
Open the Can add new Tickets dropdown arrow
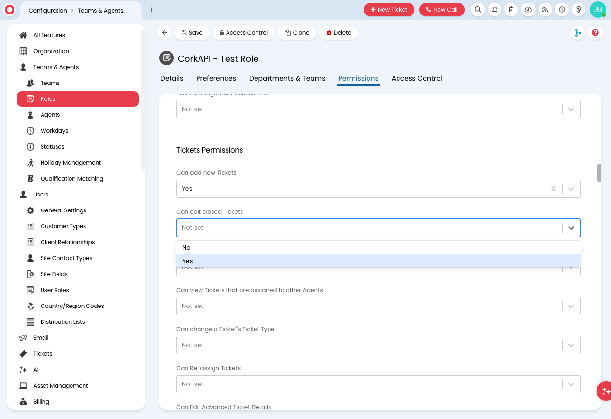(571, 189)
